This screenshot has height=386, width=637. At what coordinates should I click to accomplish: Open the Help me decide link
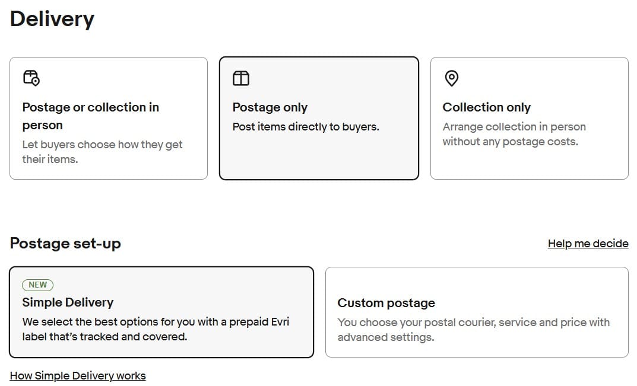(588, 244)
